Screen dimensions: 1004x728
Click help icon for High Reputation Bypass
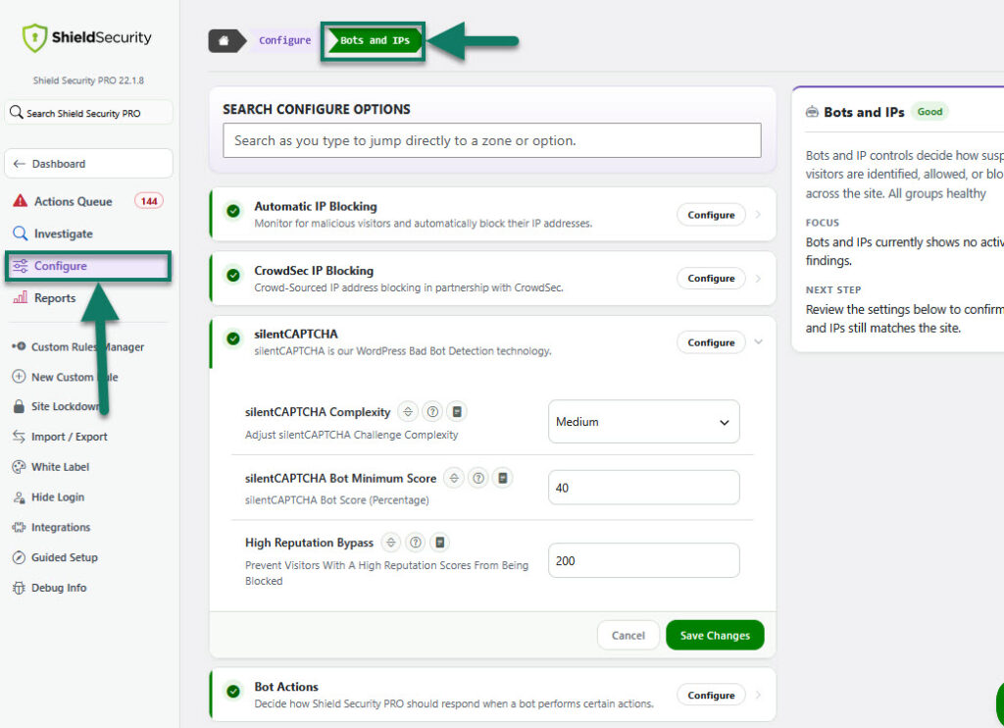coord(416,543)
